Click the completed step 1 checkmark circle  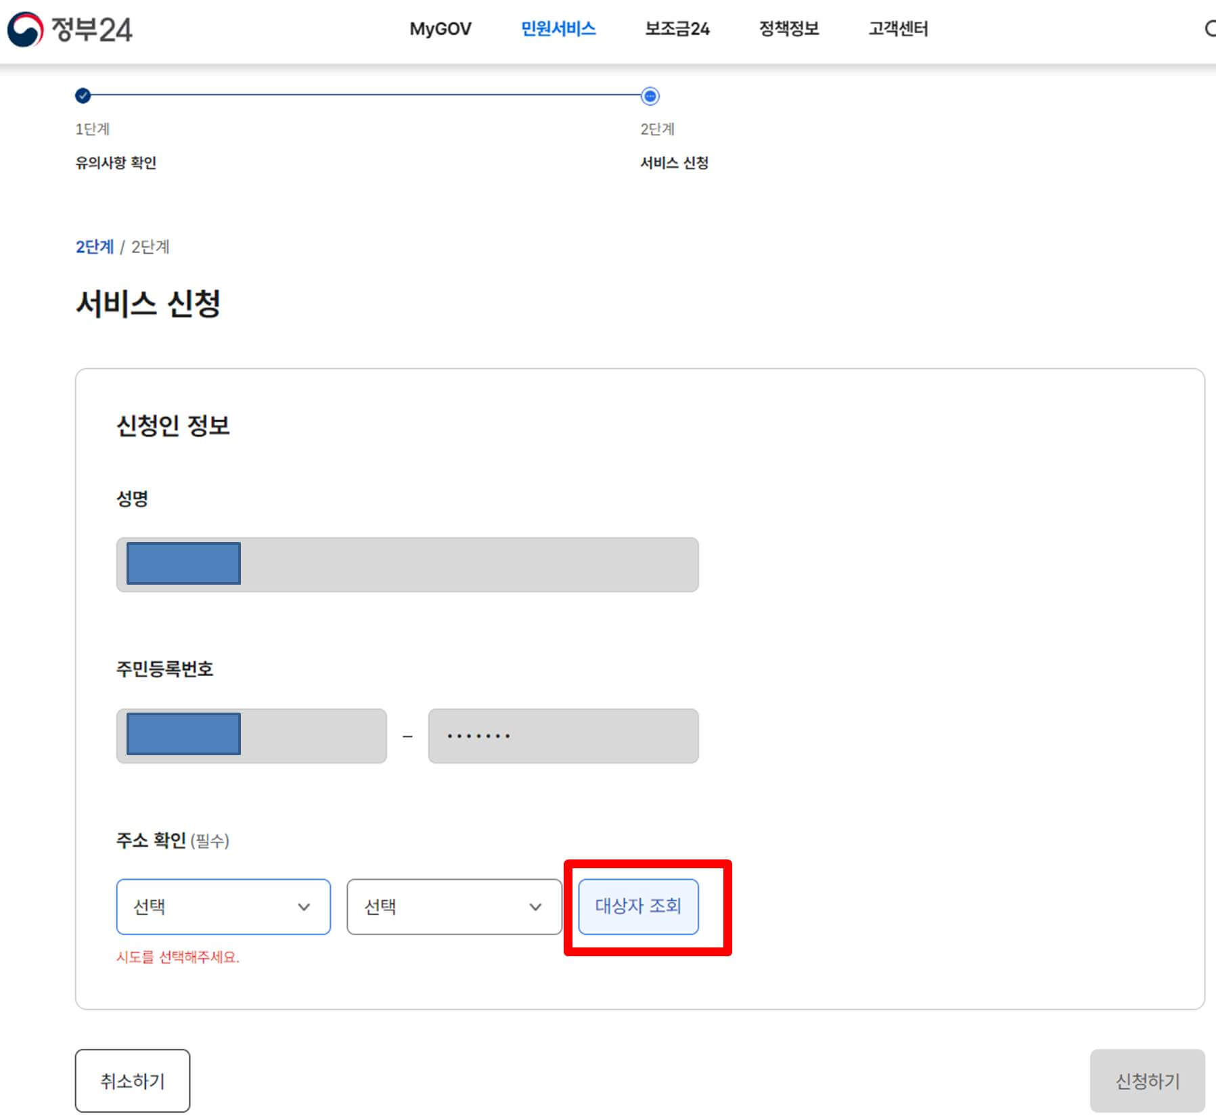tap(82, 97)
